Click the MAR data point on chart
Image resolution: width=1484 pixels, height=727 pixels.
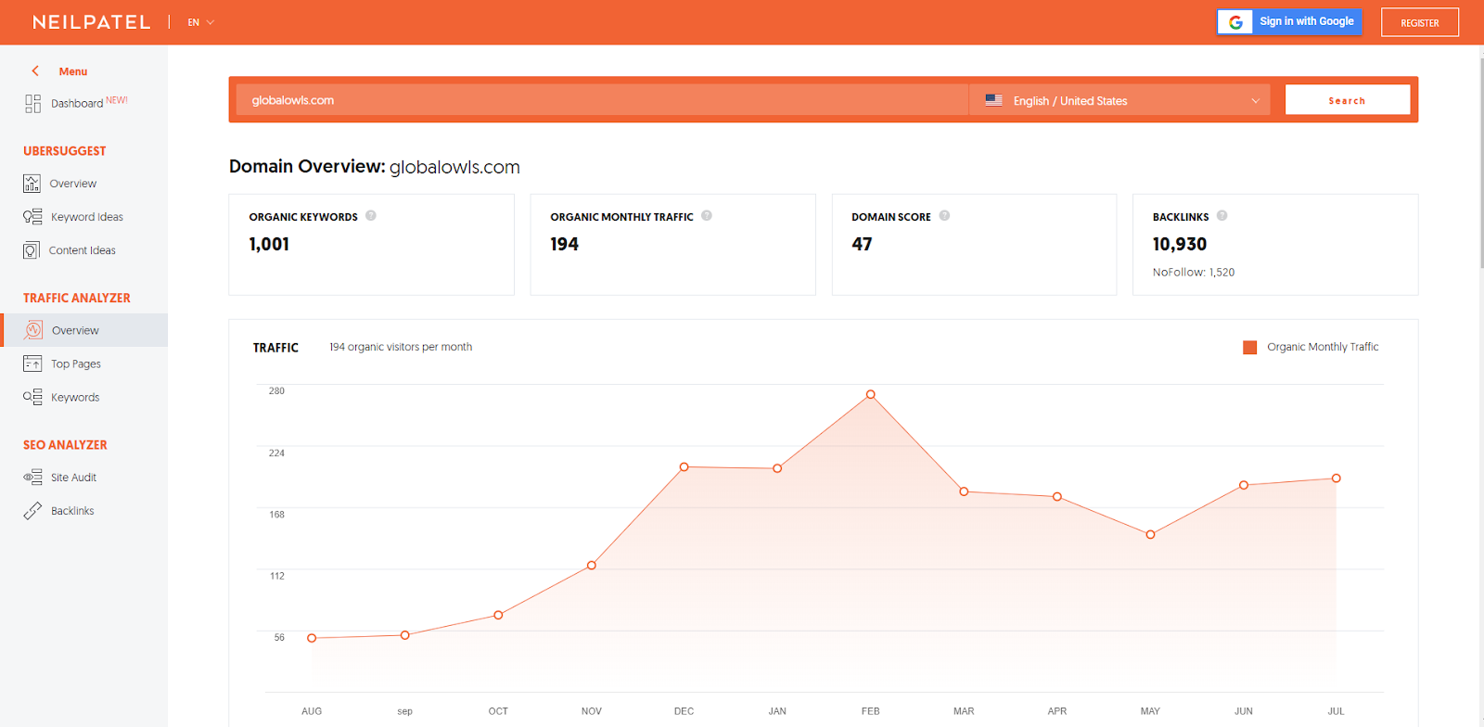point(964,491)
